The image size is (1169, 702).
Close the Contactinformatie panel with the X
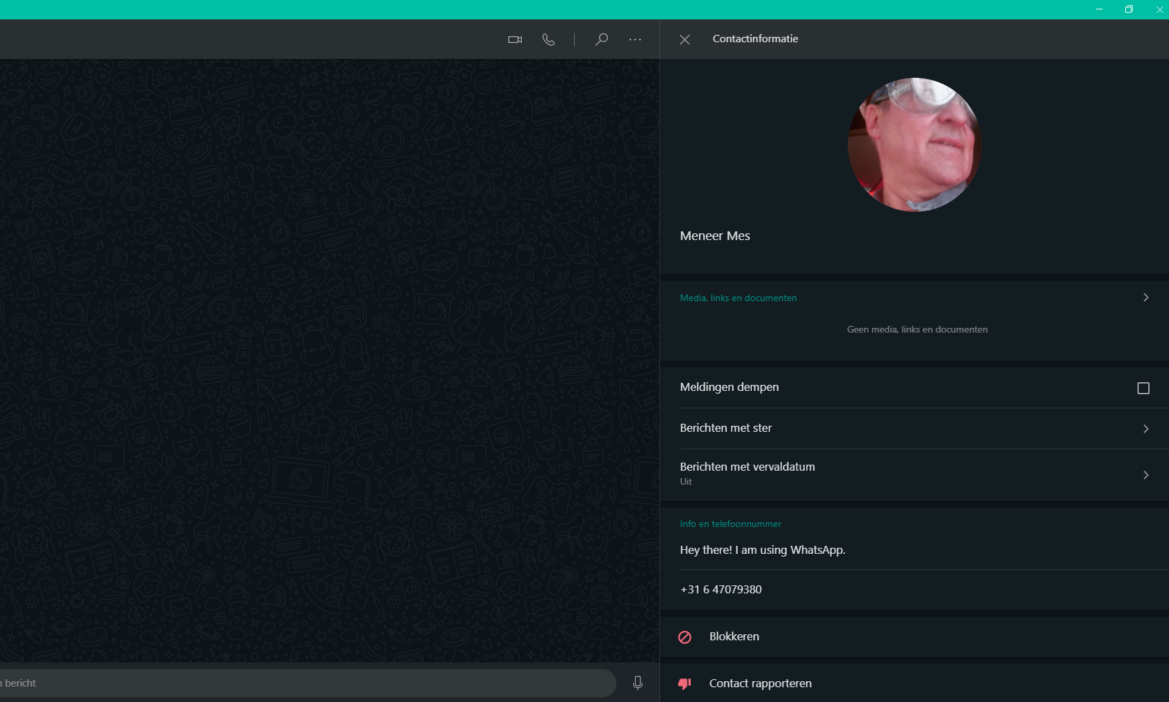click(684, 40)
